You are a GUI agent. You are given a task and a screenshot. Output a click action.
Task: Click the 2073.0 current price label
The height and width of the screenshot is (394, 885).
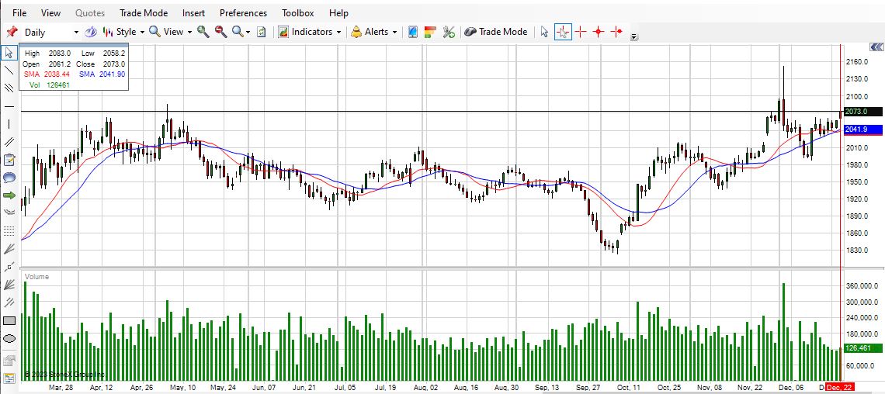pyautogui.click(x=862, y=112)
